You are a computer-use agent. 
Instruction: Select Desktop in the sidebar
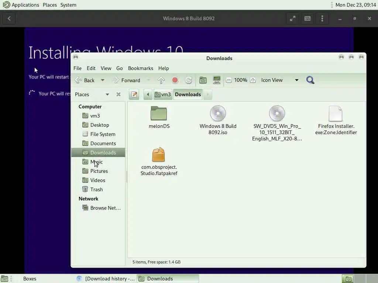click(x=98, y=125)
